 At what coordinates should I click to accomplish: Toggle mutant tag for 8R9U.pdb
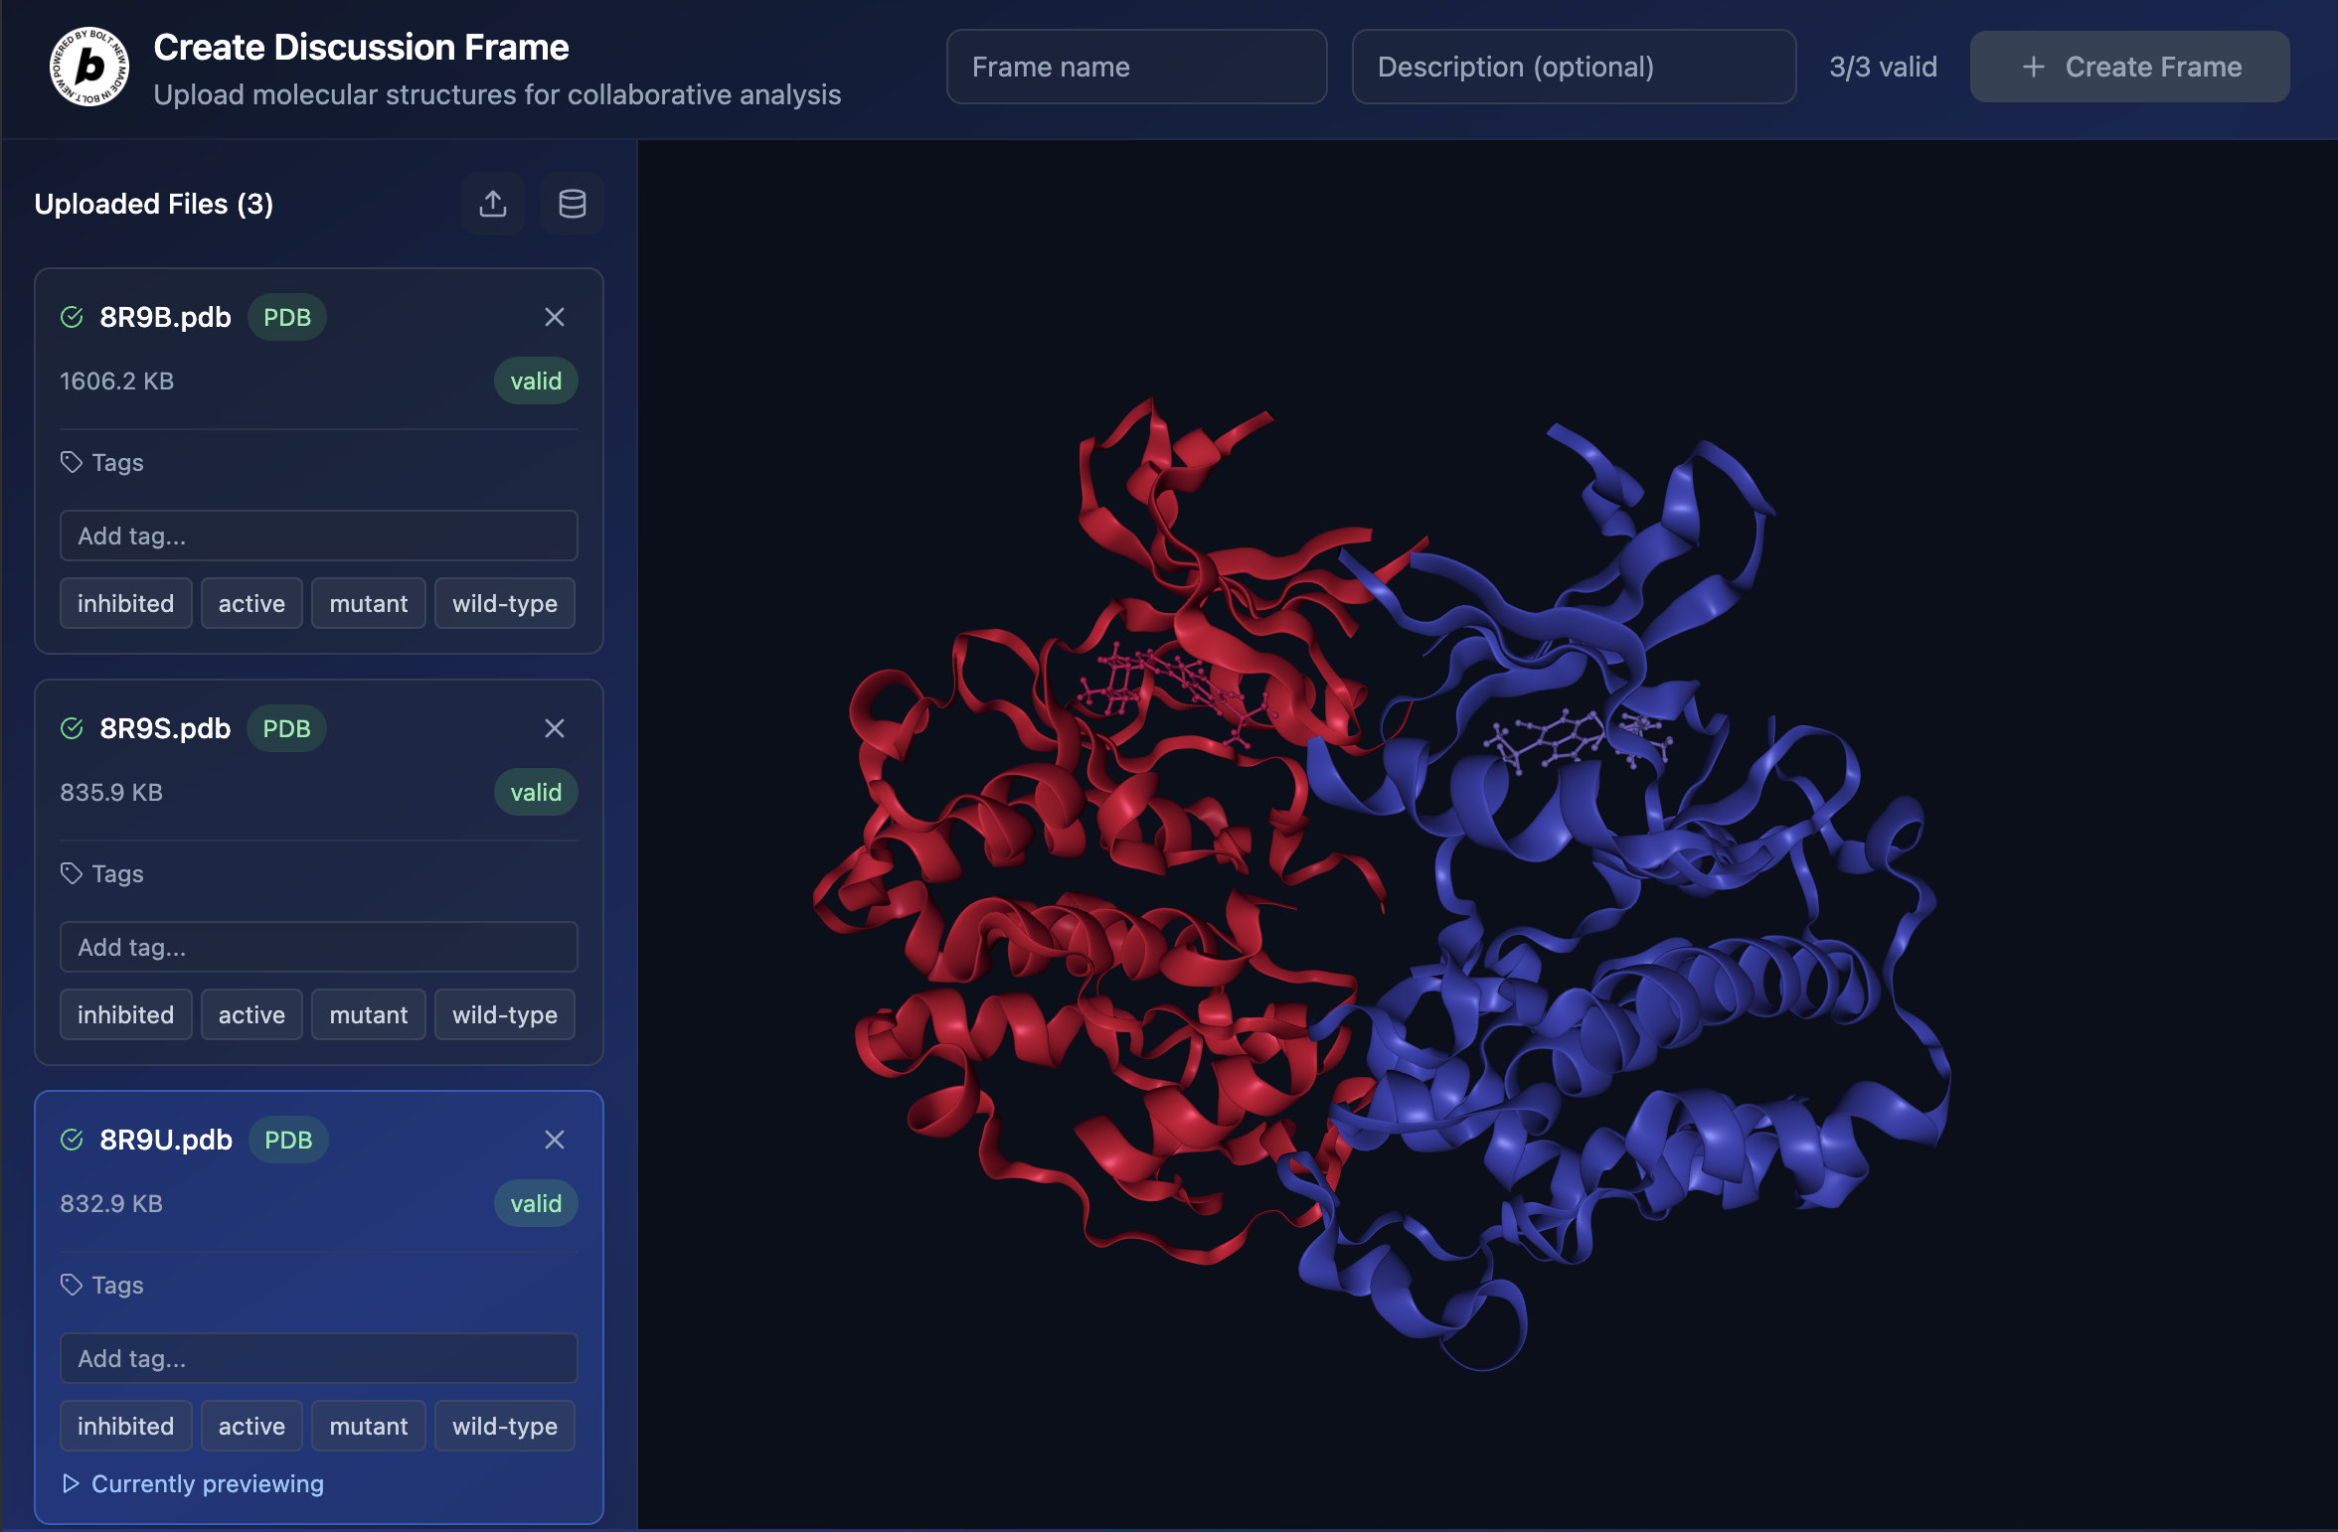pos(368,1426)
